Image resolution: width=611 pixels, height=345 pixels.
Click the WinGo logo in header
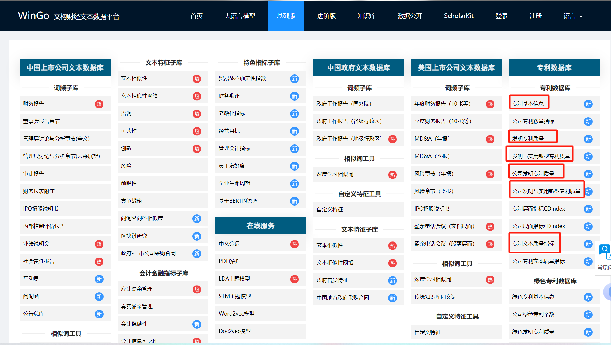pyautogui.click(x=33, y=15)
